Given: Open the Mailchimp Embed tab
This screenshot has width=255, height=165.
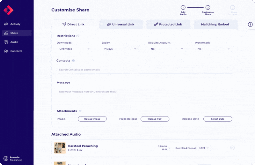Looking at the screenshot, I should pos(215,25).
